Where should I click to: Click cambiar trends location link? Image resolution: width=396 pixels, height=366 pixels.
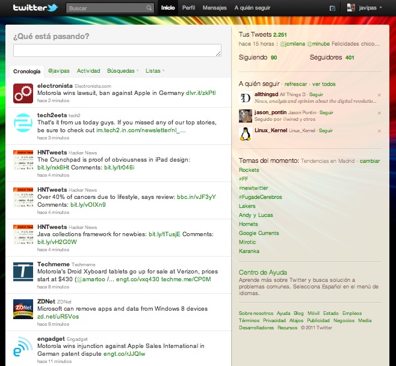coord(370,161)
